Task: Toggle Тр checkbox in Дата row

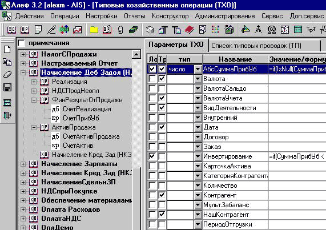Action: pyautogui.click(x=162, y=127)
